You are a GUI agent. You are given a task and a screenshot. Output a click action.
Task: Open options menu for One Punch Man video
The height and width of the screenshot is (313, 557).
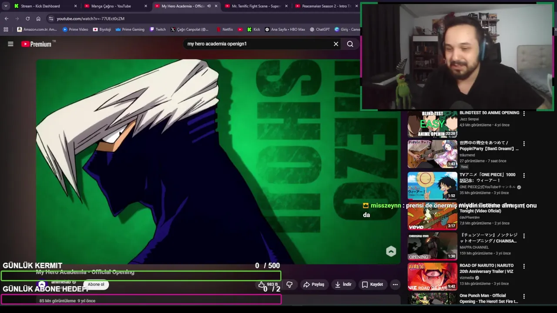(524, 296)
